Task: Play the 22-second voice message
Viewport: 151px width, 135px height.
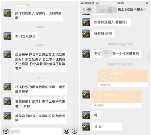Action: (x=107, y=127)
